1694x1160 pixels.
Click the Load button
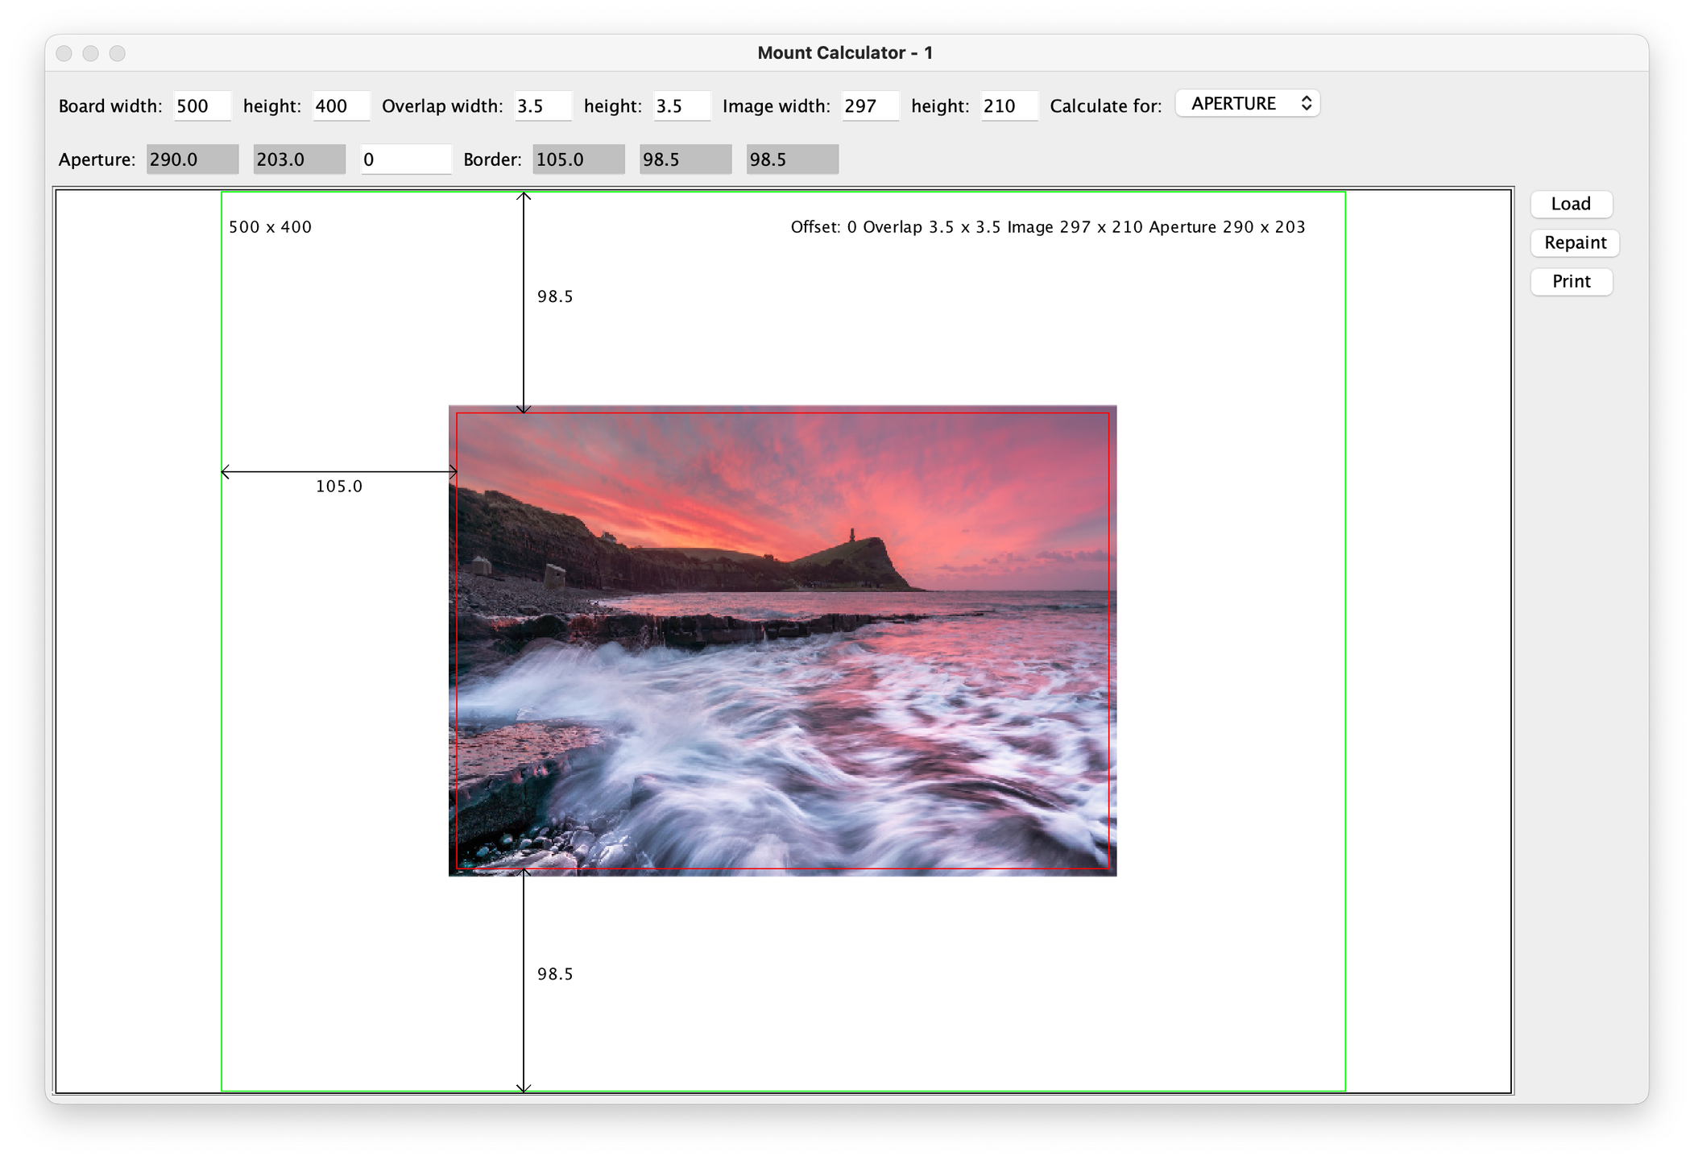pos(1571,204)
